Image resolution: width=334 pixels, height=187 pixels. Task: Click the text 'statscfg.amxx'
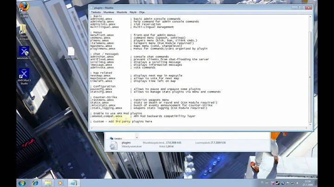click(x=101, y=92)
